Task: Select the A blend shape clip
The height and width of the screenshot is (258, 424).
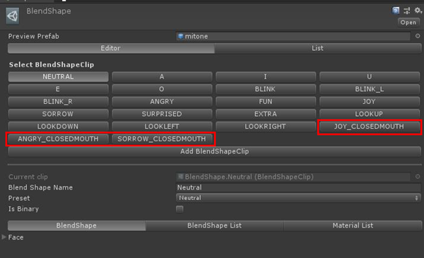Action: pyautogui.click(x=162, y=77)
